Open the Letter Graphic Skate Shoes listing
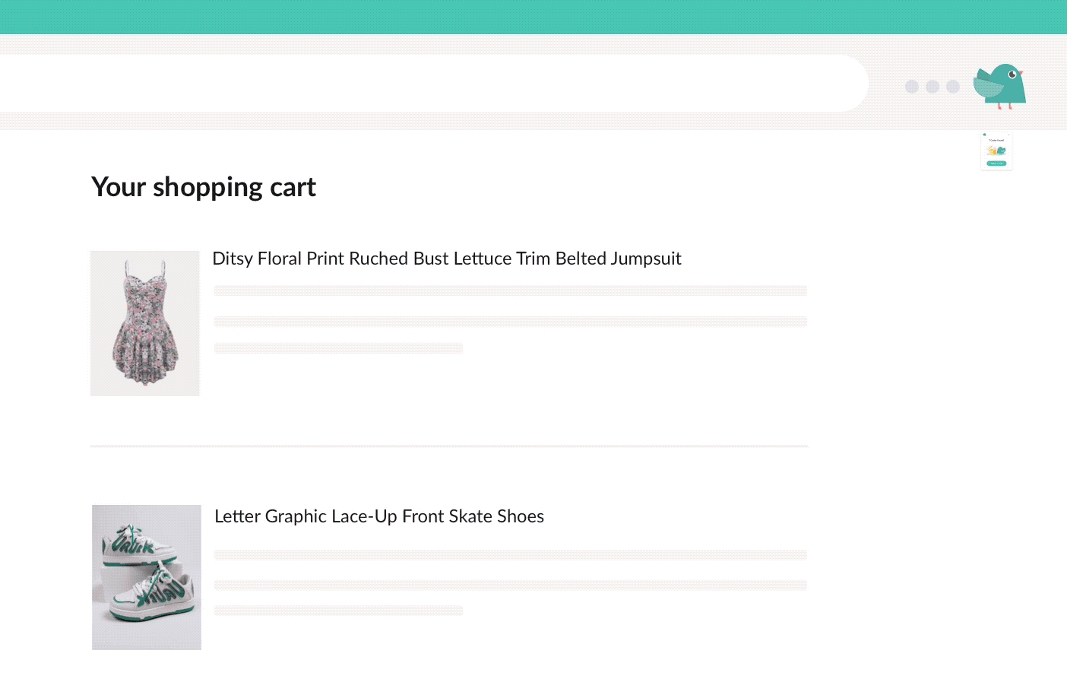This screenshot has width=1067, height=695. (379, 516)
